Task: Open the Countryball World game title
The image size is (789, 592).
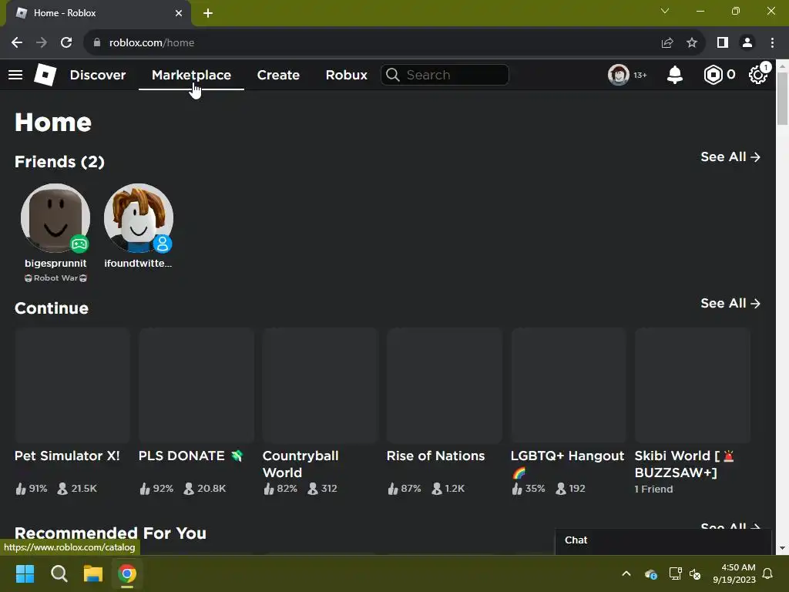Action: [300, 464]
